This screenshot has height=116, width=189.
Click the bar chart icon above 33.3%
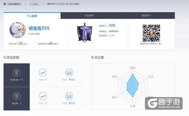click(69, 96)
